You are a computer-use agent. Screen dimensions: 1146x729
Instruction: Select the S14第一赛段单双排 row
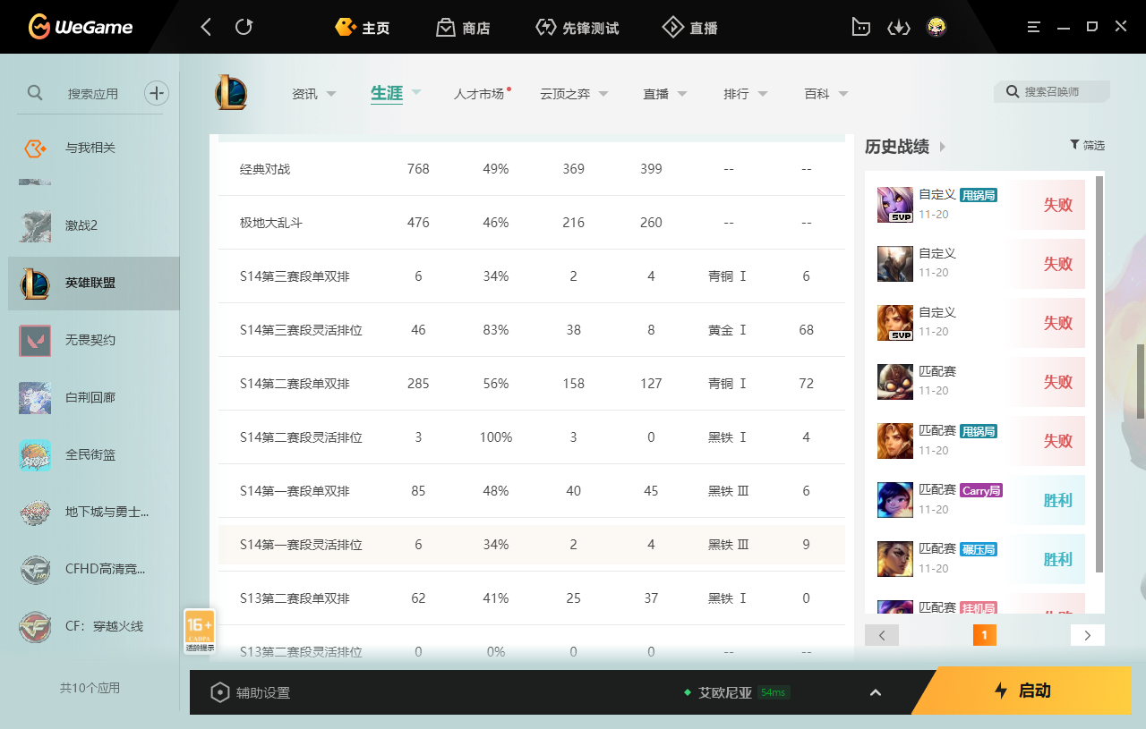532,491
